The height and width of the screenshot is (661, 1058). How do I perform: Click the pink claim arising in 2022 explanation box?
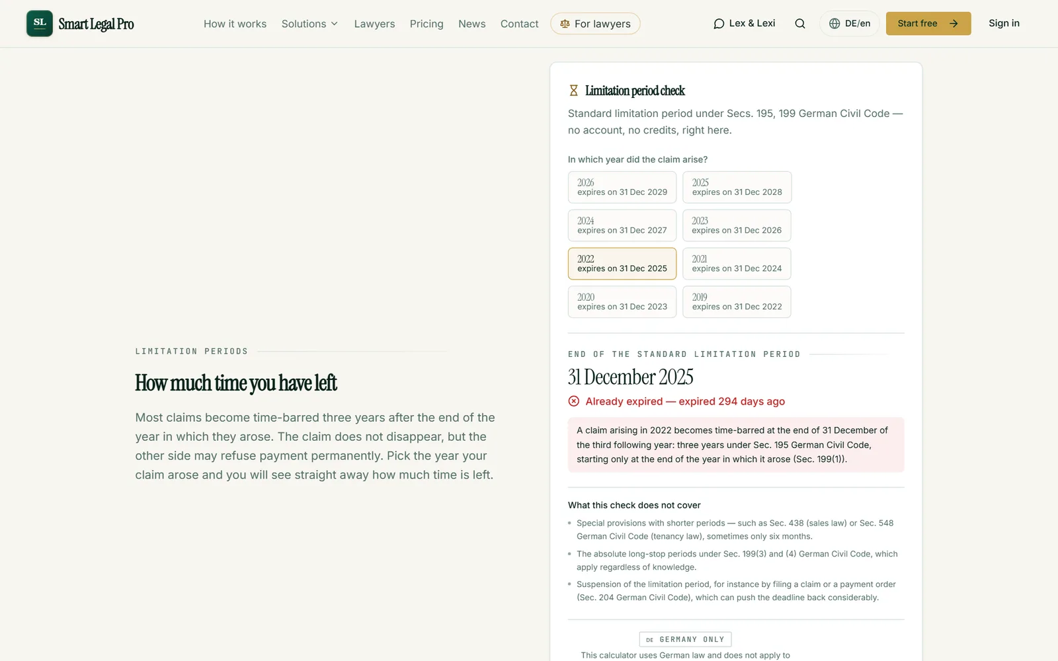(736, 445)
